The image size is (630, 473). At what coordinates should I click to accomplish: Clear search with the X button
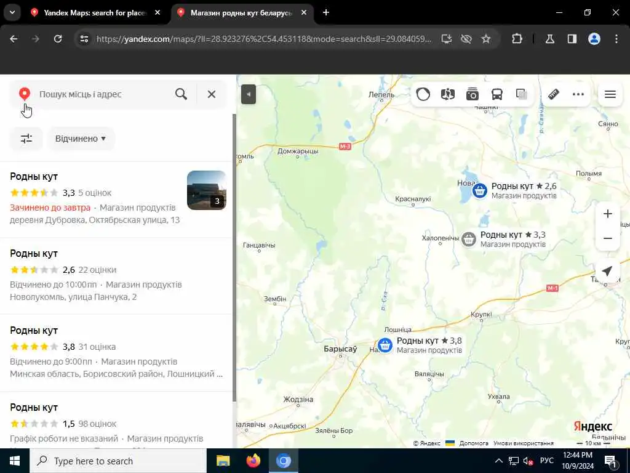212,94
